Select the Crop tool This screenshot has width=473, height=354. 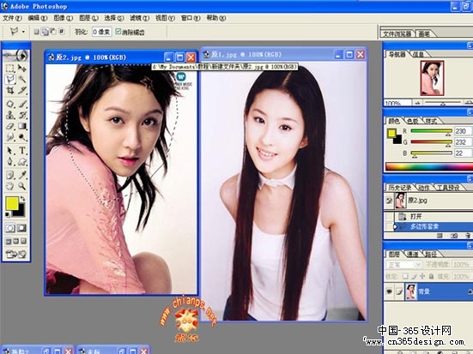coord(10,90)
